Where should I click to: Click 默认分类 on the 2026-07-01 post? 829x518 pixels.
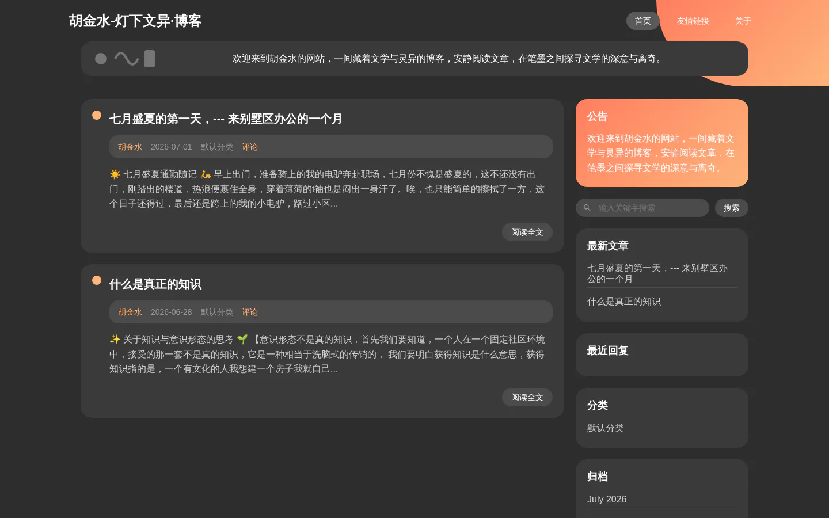tap(217, 147)
